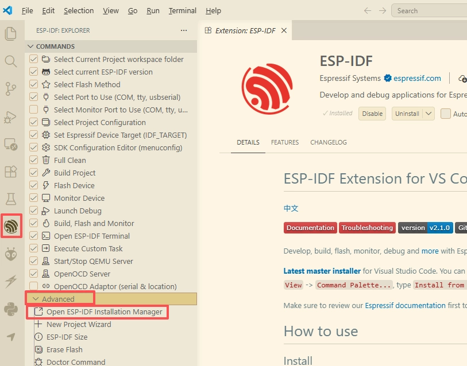Screen dimensions: 467x366
Task: Click the Go Back arrow in title bar
Action: point(368,11)
